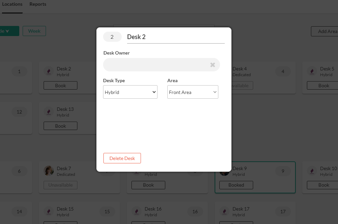Clear the Desk Owner field with X icon

coord(213,65)
